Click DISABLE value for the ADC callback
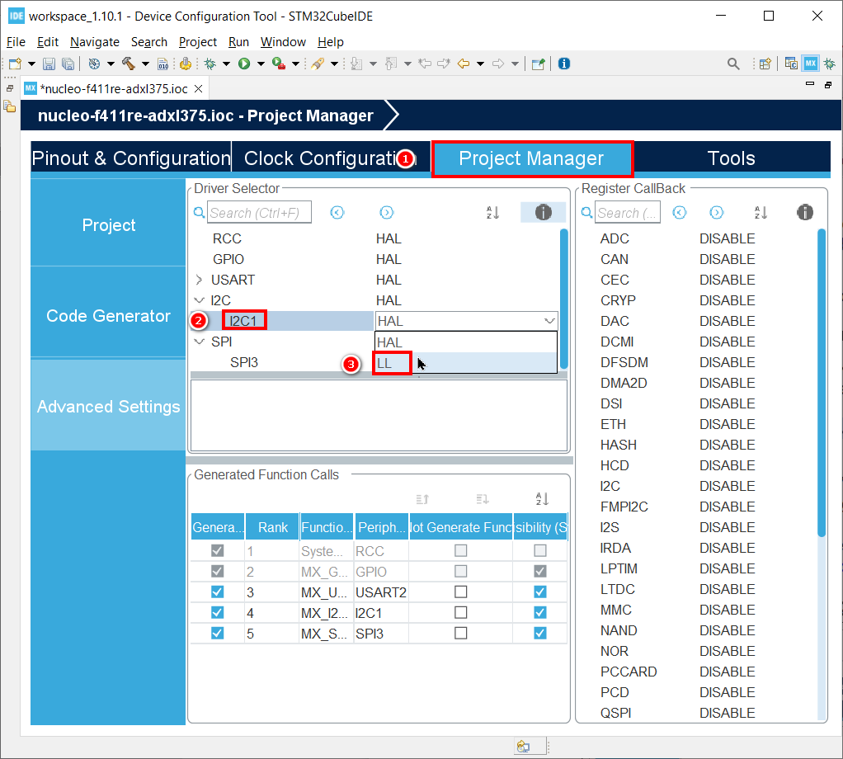This screenshot has width=843, height=759. (x=727, y=238)
